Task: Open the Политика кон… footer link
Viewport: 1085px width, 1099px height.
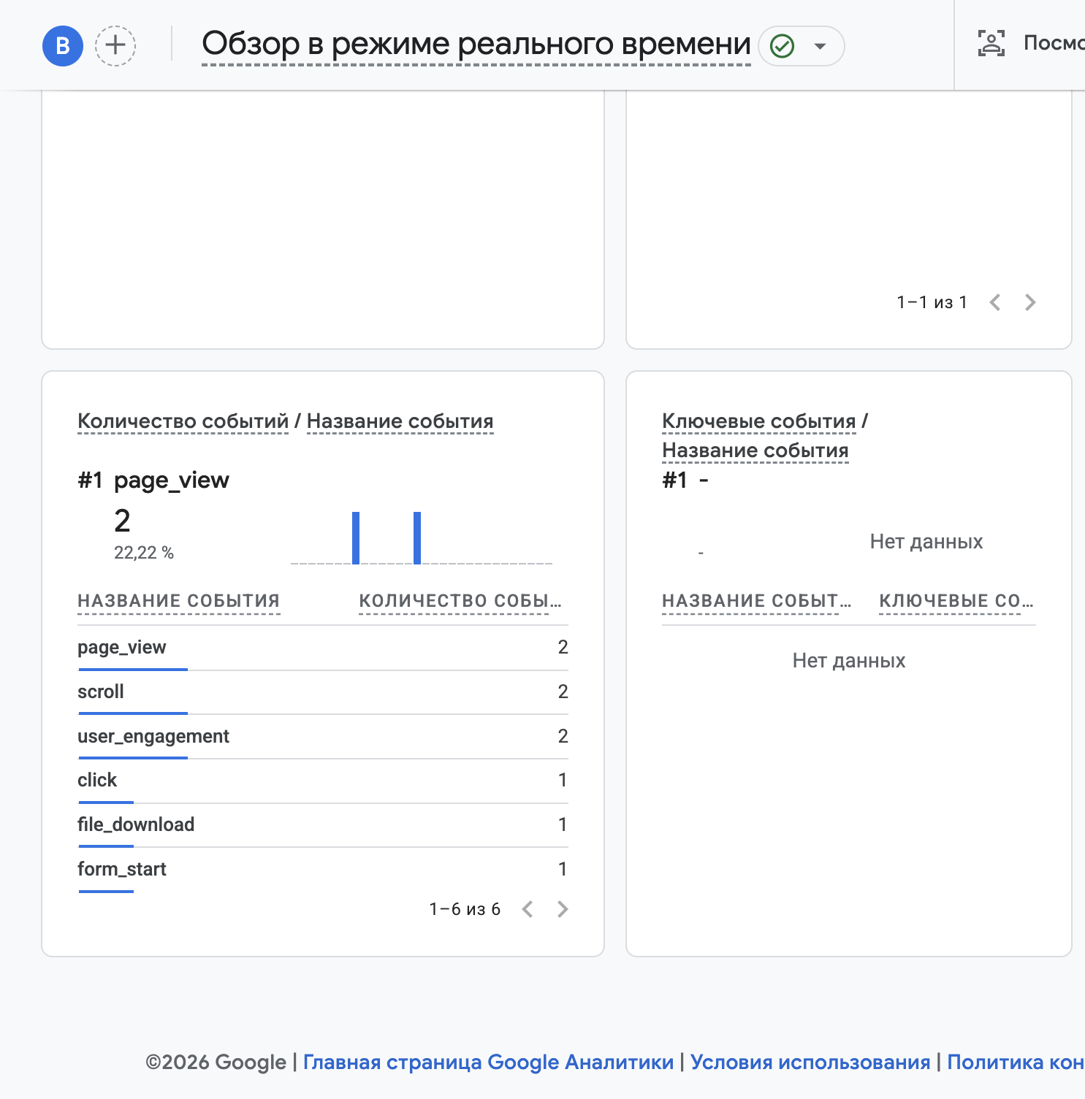Action: pos(1016,1062)
